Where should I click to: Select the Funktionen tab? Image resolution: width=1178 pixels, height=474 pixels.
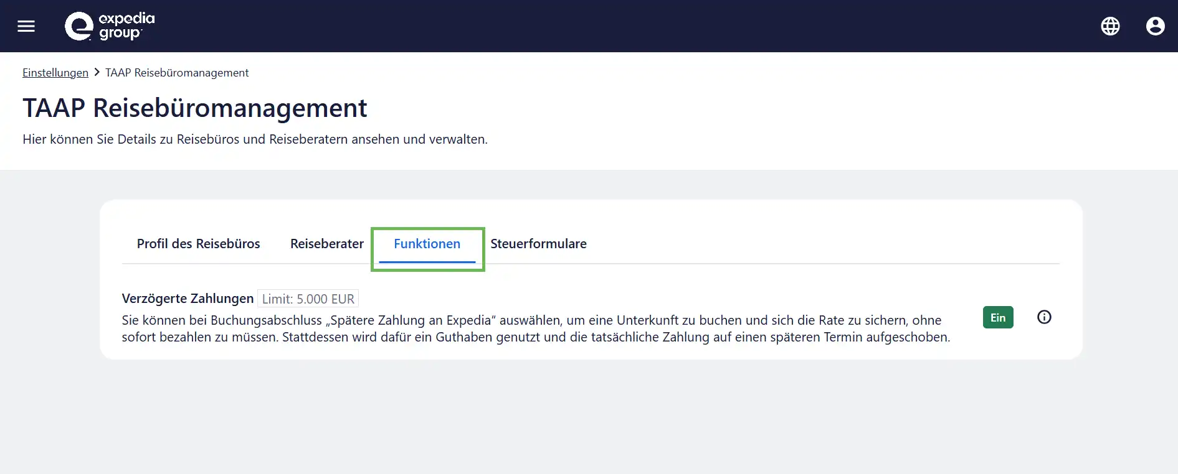427,244
